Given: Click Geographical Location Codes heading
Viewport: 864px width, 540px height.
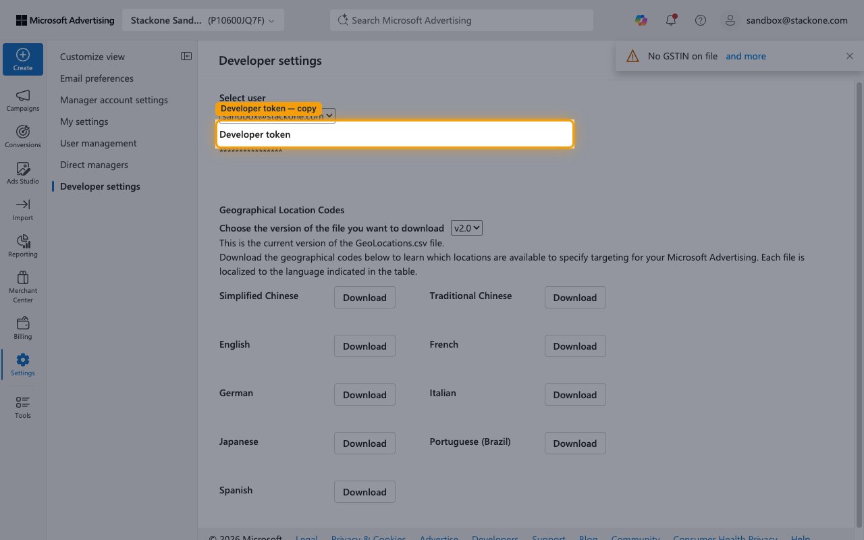Looking at the screenshot, I should pyautogui.click(x=281, y=210).
